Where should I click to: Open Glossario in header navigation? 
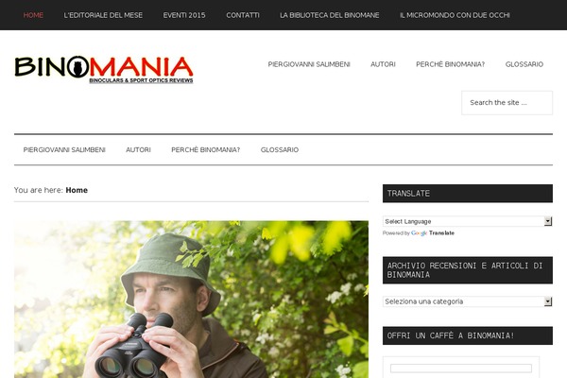[x=524, y=64]
